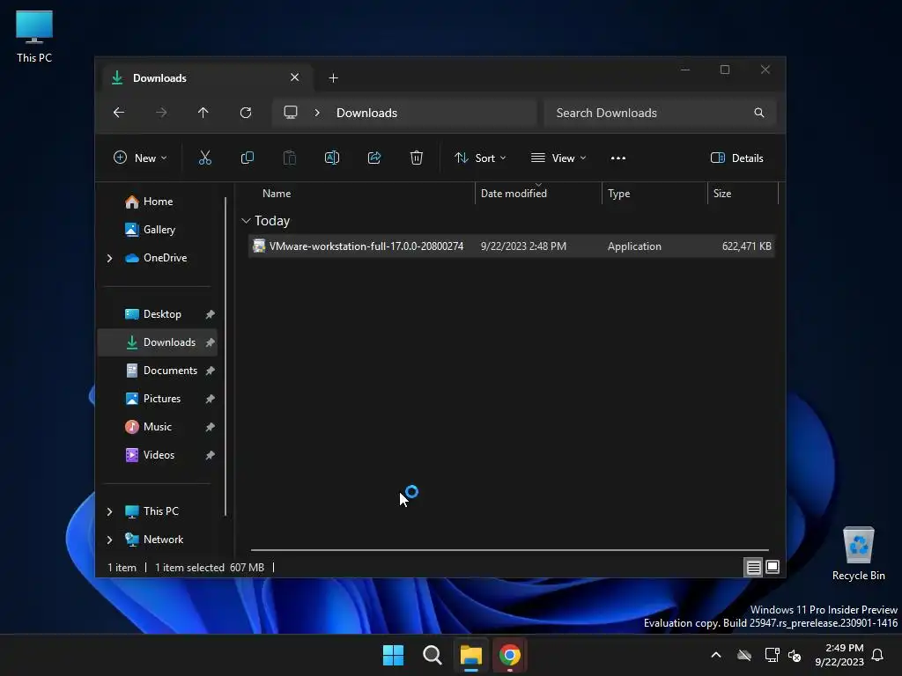Click the 622,471 KB size cell
Viewport: 902px width, 676px height.
[x=746, y=246]
